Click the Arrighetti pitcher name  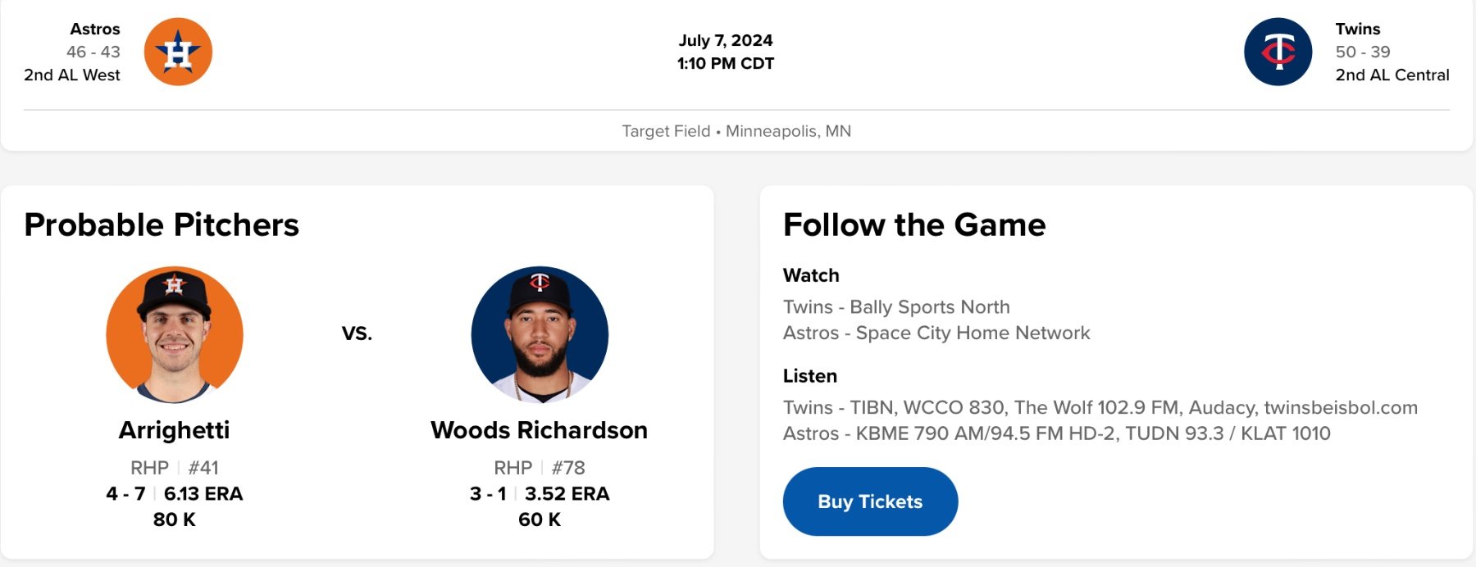[175, 430]
